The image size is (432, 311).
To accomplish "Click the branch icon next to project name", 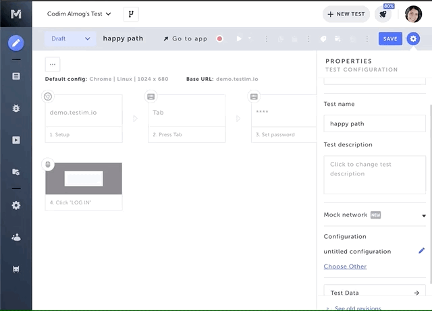I will tap(131, 14).
